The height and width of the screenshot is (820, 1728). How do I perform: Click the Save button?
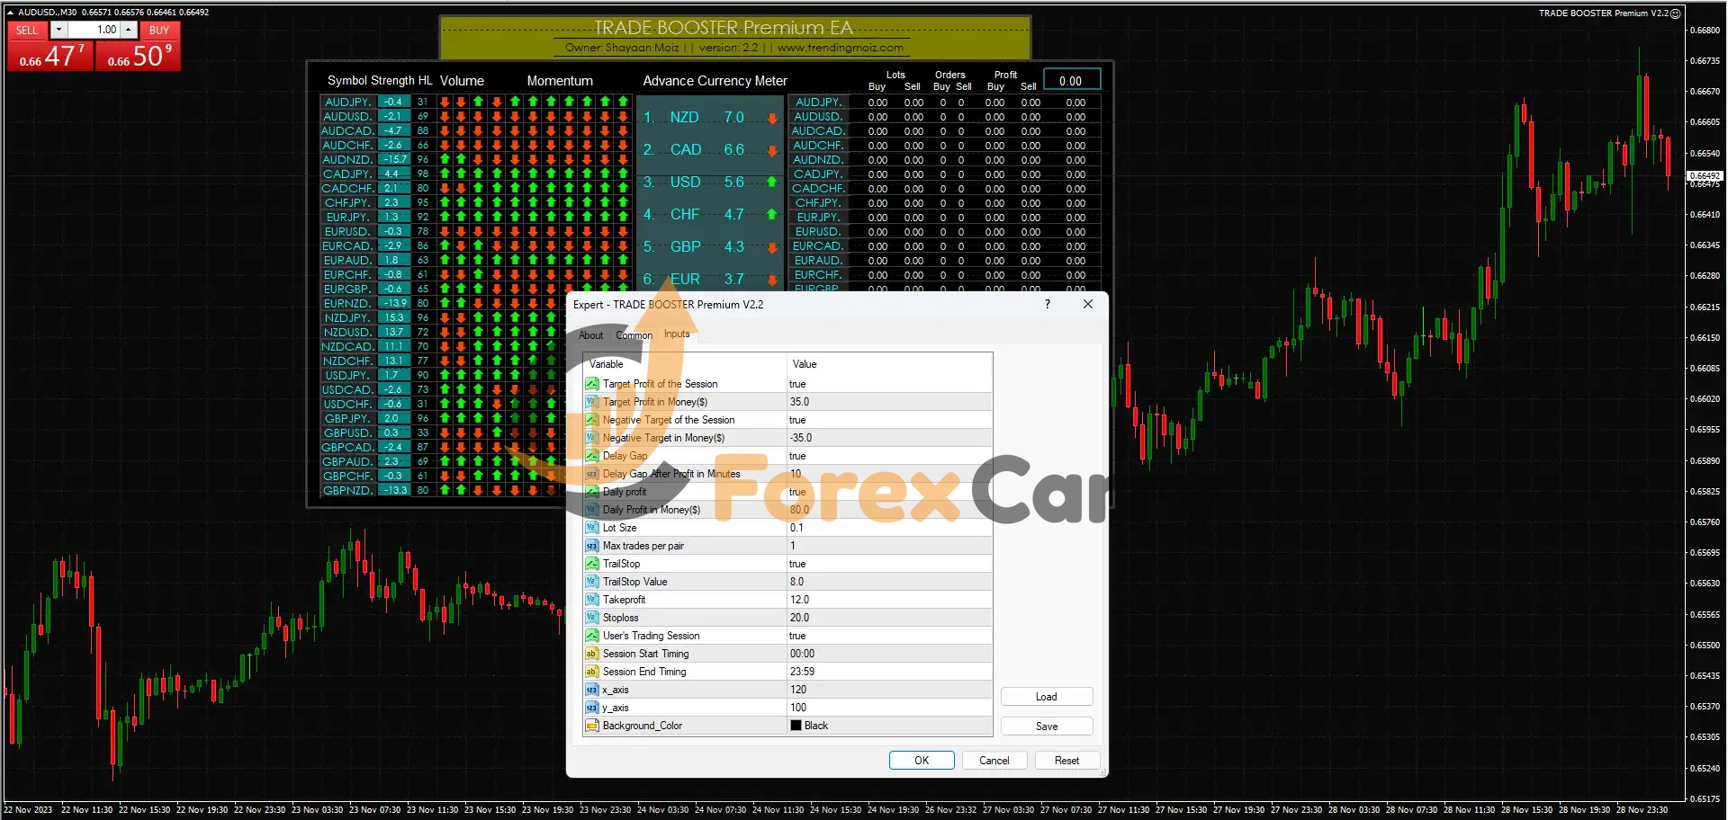(1047, 726)
